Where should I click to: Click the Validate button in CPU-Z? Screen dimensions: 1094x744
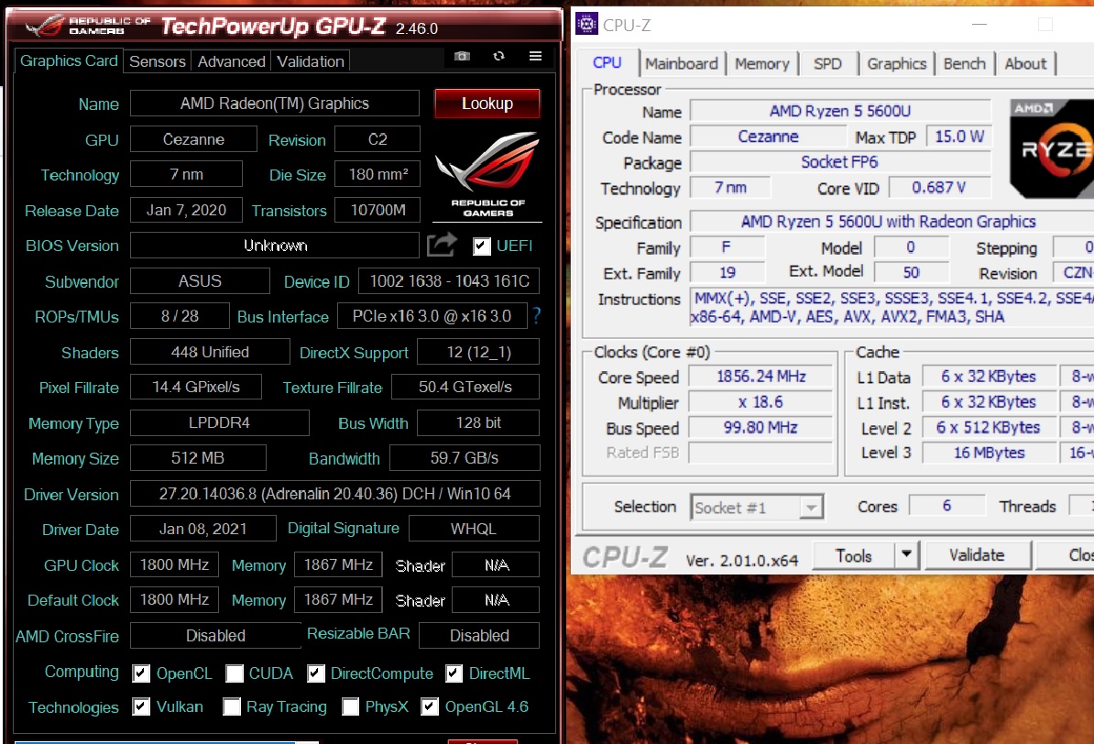(x=977, y=555)
